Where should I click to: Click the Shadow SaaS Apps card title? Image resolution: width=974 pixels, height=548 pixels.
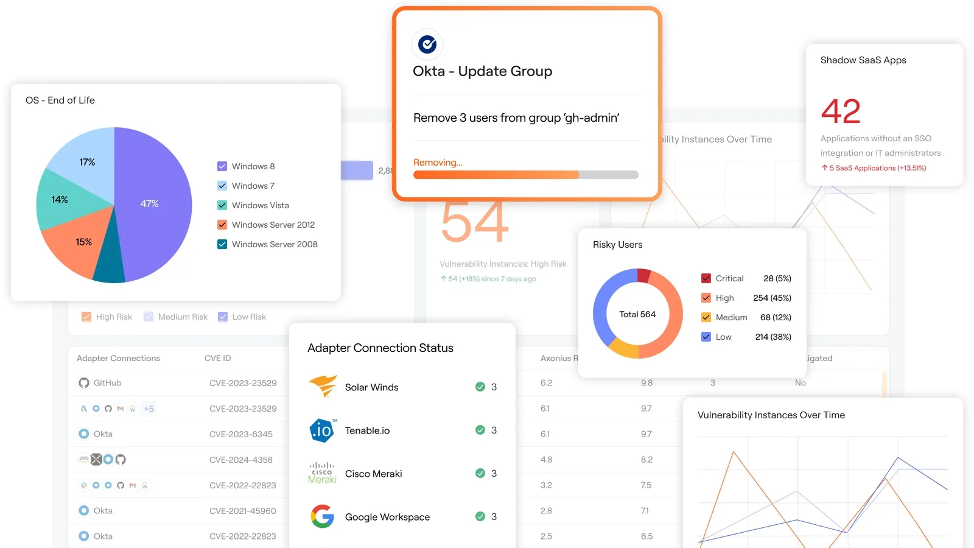pyautogui.click(x=863, y=60)
